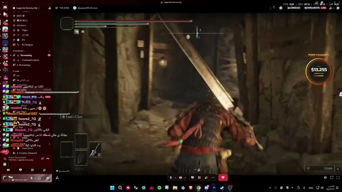Image resolution: width=342 pixels, height=192 pixels.
Task: Share screen from call control bar
Action: pos(192,178)
